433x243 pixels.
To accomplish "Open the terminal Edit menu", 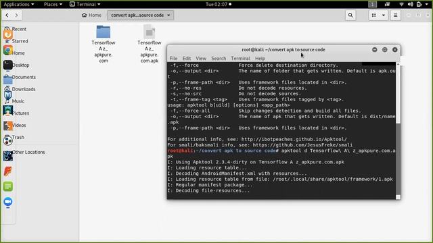I will (x=187, y=59).
